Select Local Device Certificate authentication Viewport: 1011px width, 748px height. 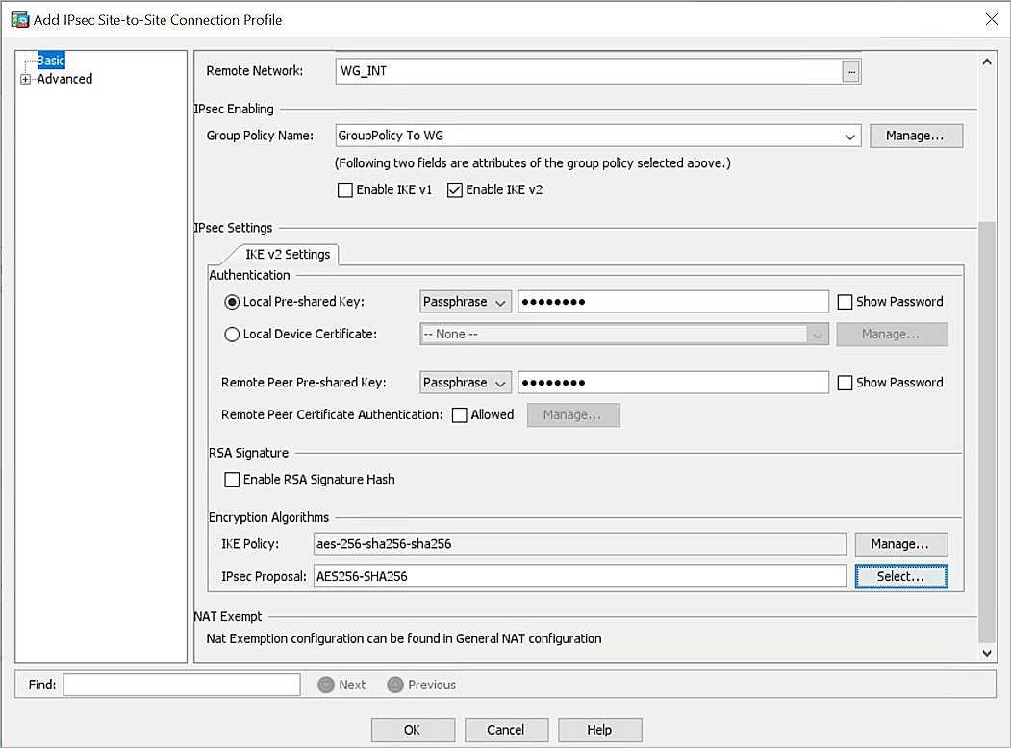(x=231, y=334)
